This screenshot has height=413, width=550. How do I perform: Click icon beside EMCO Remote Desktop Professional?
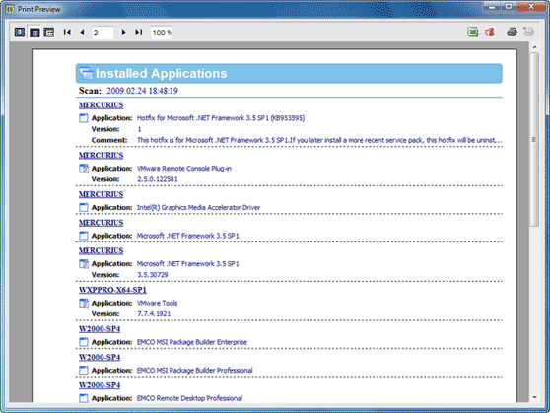click(x=84, y=398)
